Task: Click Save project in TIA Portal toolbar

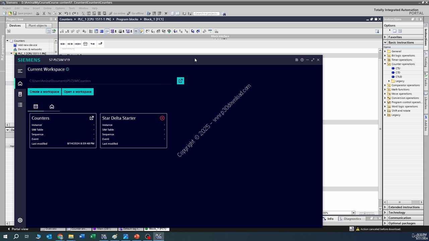Action: click(x=22, y=13)
